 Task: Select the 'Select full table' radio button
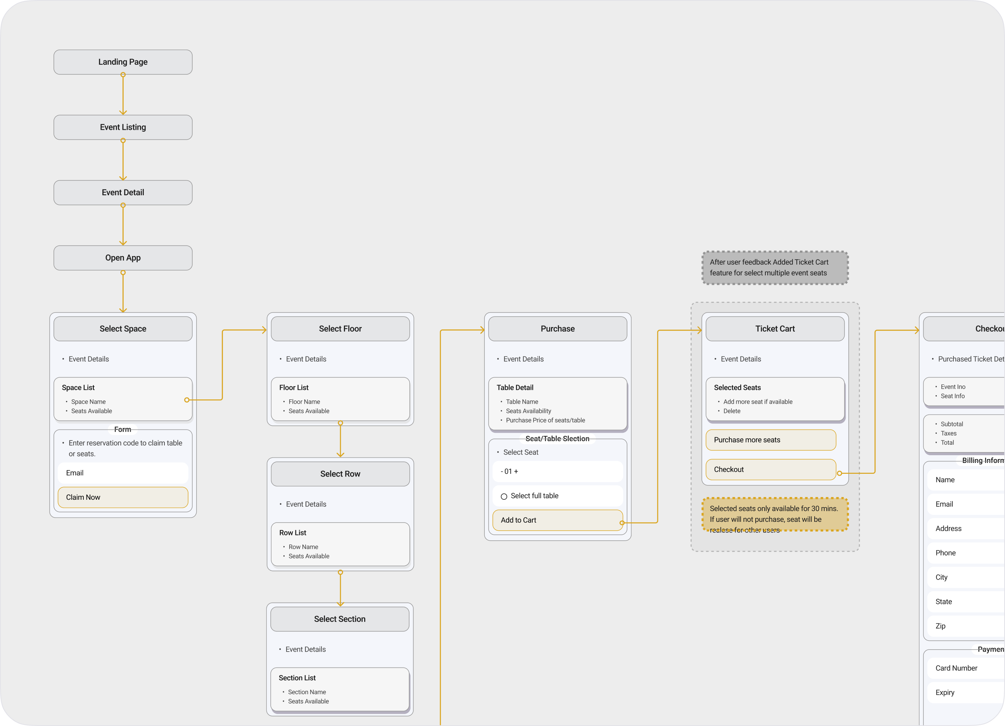504,496
